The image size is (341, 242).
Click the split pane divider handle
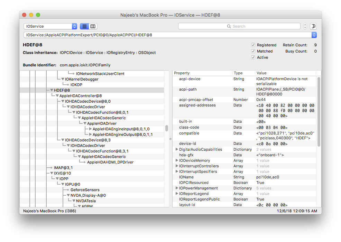[170, 139]
